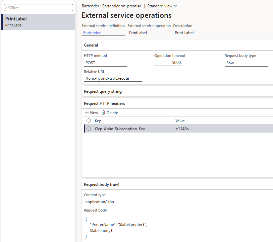Screen dimensions: 273x242
Task: Click the New icon to add a header
Action: [91, 112]
